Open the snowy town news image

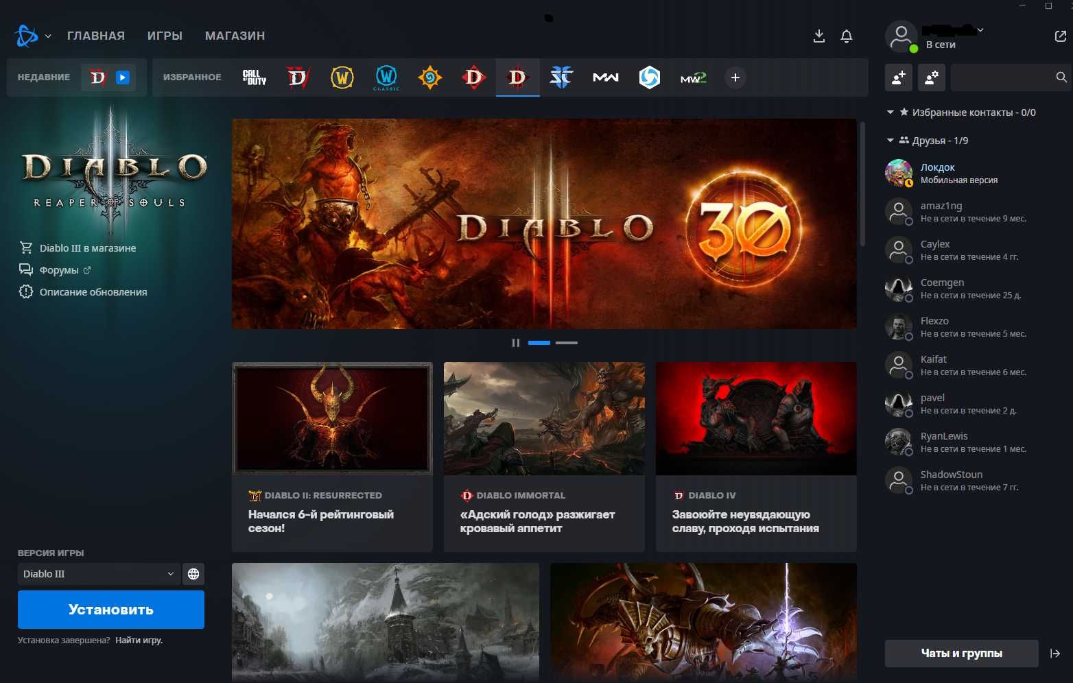[x=386, y=622]
